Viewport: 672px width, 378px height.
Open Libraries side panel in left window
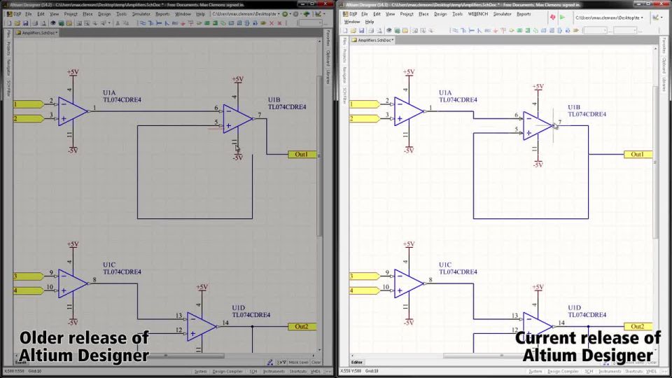(328, 77)
